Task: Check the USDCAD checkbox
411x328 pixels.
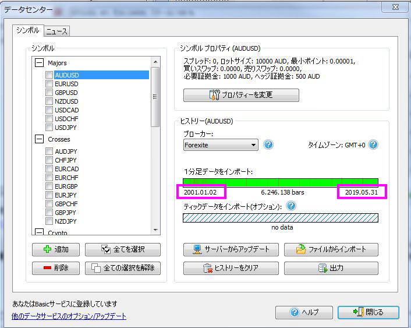Action: click(x=49, y=110)
